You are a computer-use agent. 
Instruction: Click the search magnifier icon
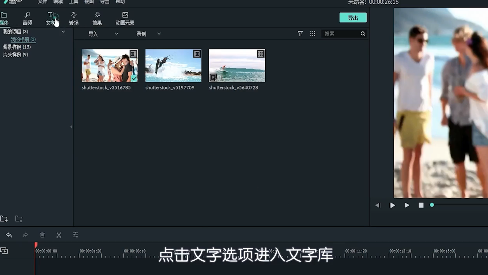(363, 34)
